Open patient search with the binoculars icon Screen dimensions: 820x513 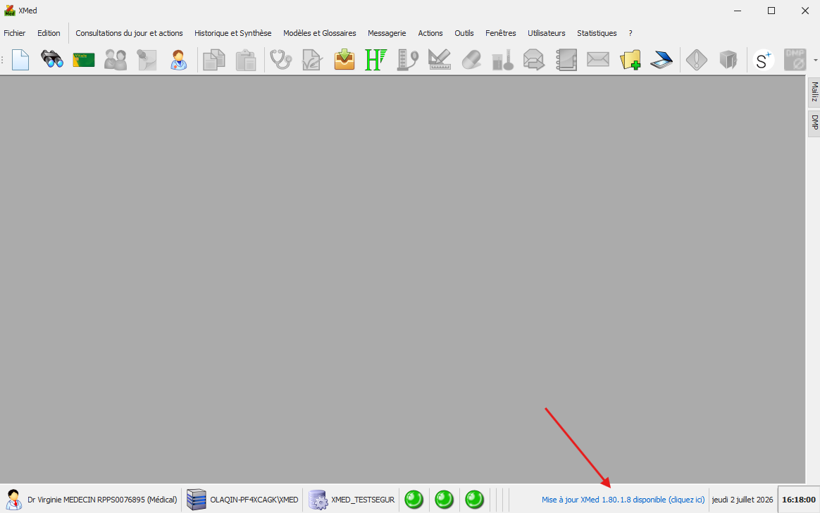tap(51, 60)
